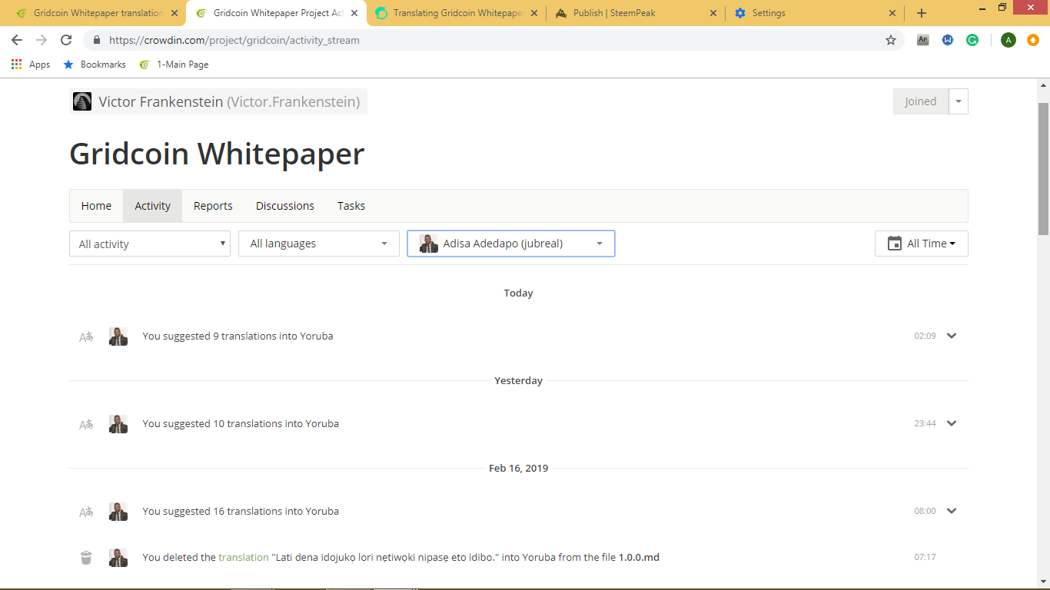1050x590 pixels.
Task: Click Victor Frankenstein's avatar image
Action: pos(82,101)
